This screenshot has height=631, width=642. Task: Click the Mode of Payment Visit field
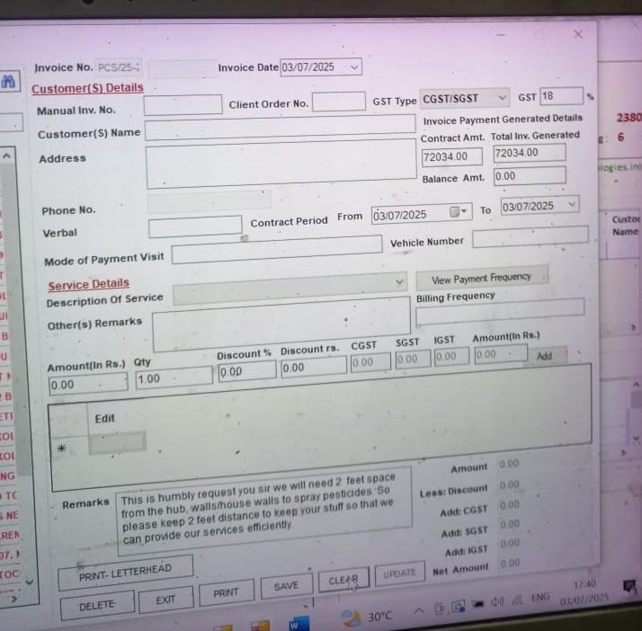(277, 249)
